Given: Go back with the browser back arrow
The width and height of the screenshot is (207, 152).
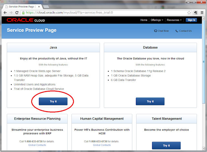Looking at the screenshot, I should point(5,13).
